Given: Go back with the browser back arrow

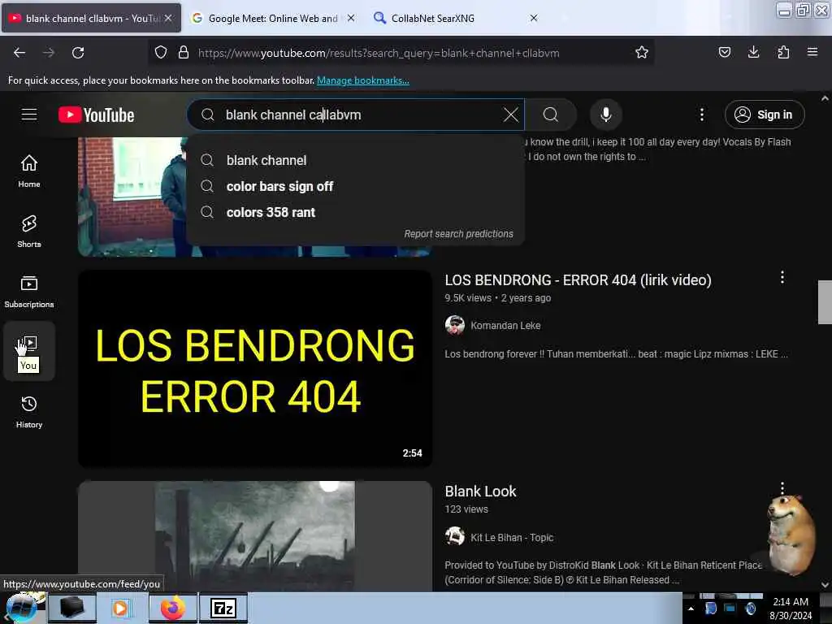Looking at the screenshot, I should coord(19,53).
